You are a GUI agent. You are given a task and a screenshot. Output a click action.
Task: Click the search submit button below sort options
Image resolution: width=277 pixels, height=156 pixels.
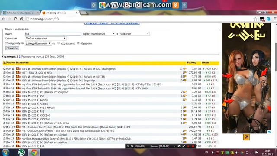point(12,48)
